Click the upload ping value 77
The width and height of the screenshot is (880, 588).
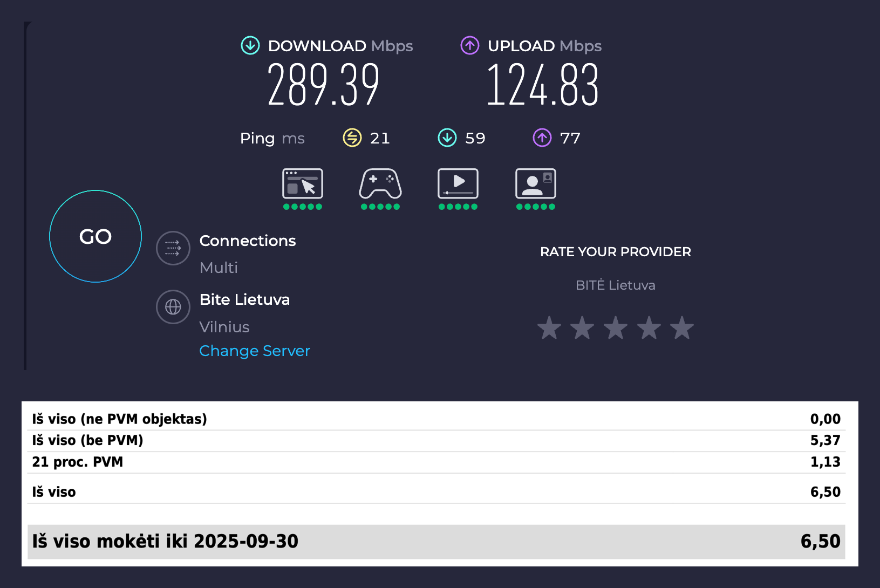click(570, 138)
